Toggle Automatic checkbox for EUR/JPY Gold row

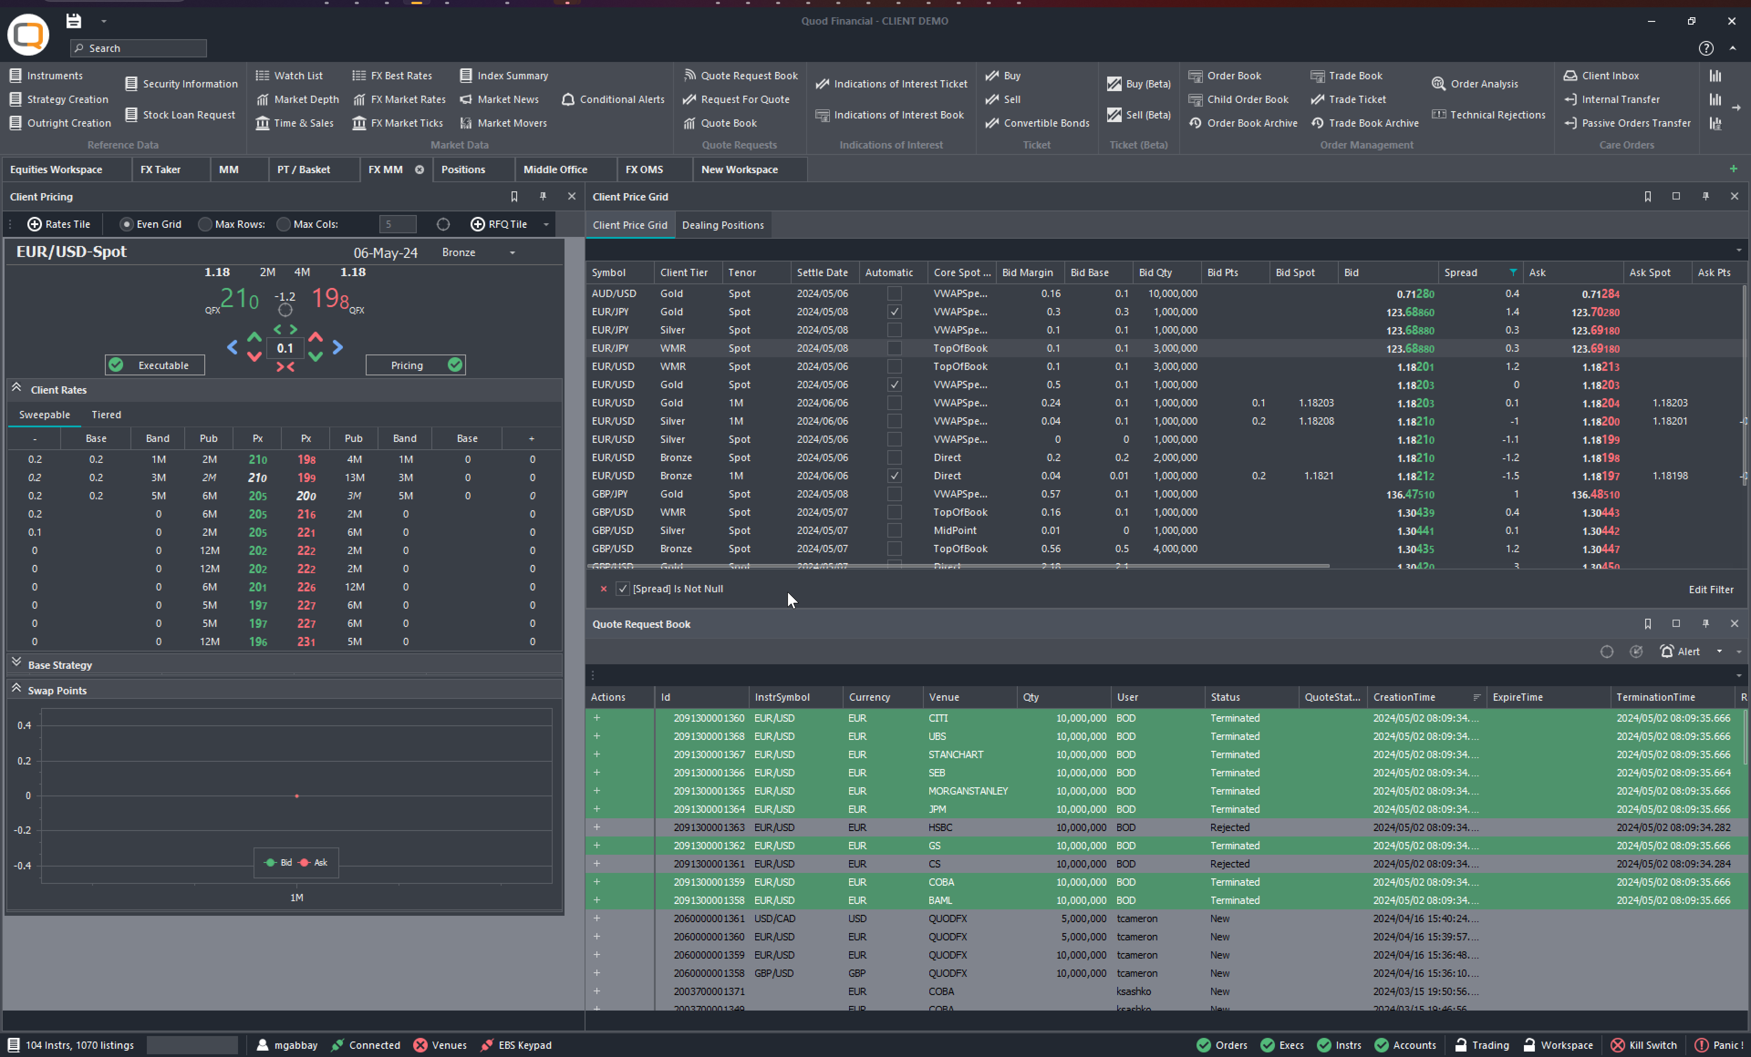point(894,312)
